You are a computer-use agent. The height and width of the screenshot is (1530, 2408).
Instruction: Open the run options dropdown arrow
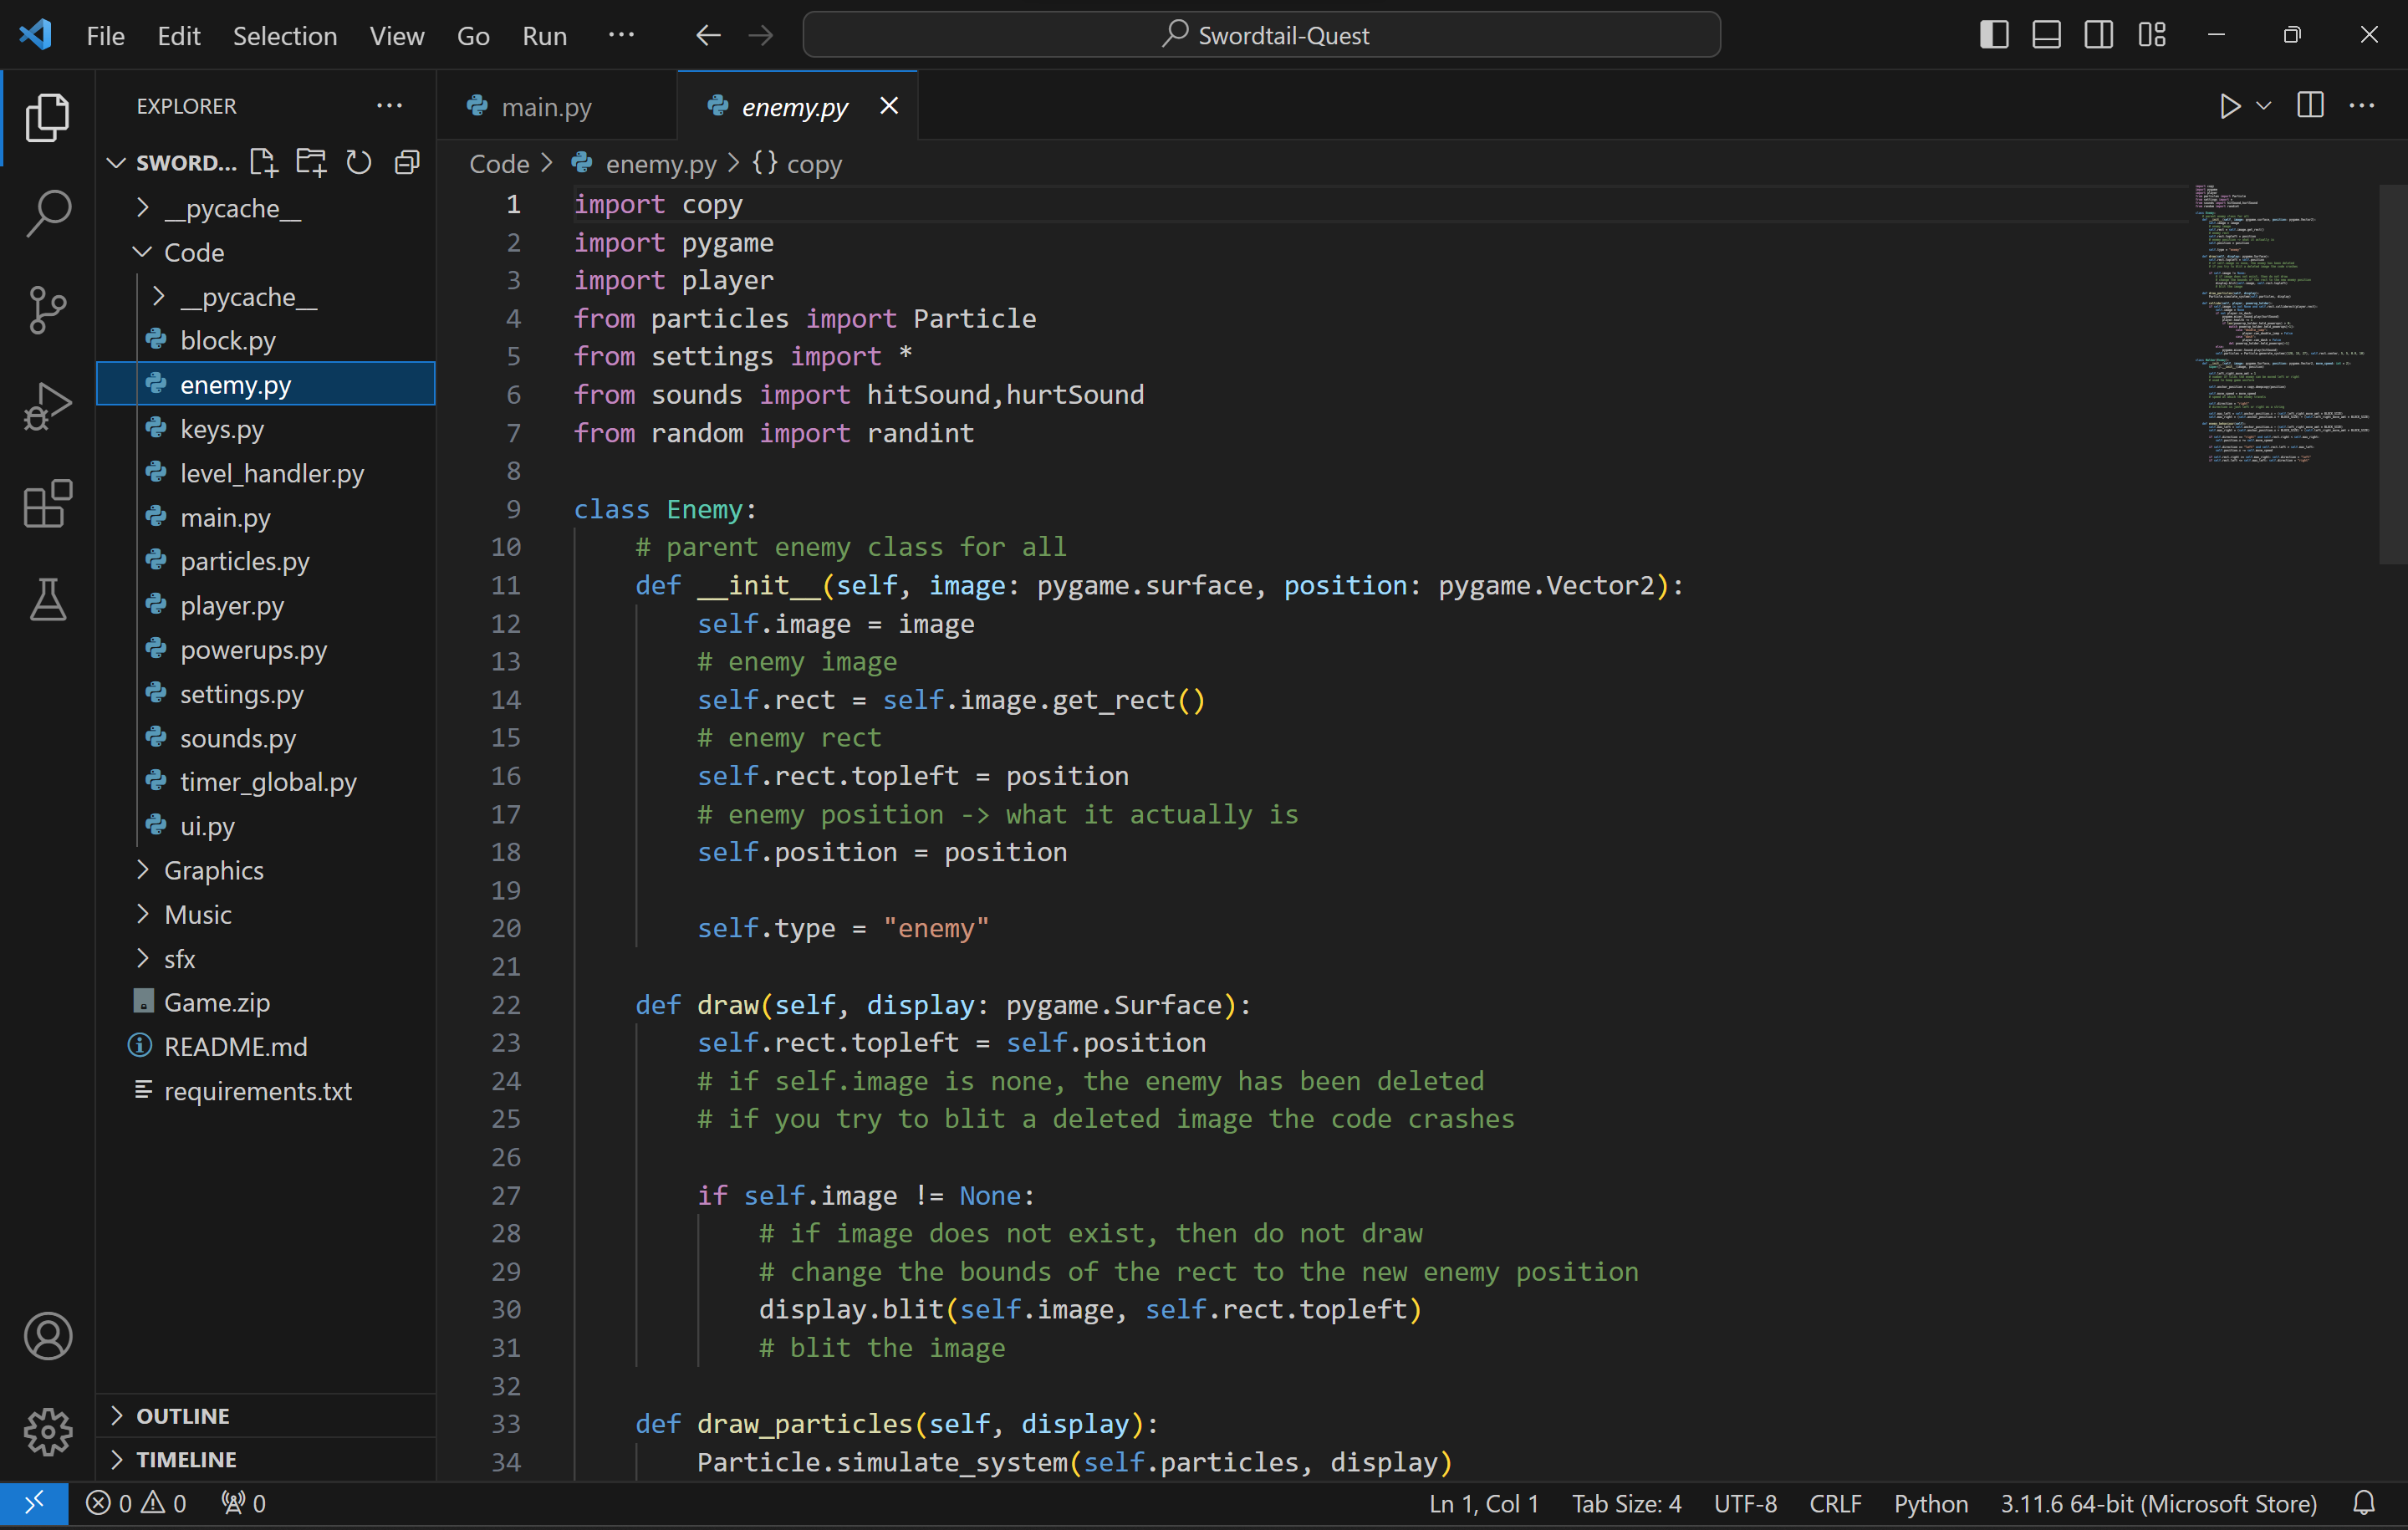coord(2264,106)
